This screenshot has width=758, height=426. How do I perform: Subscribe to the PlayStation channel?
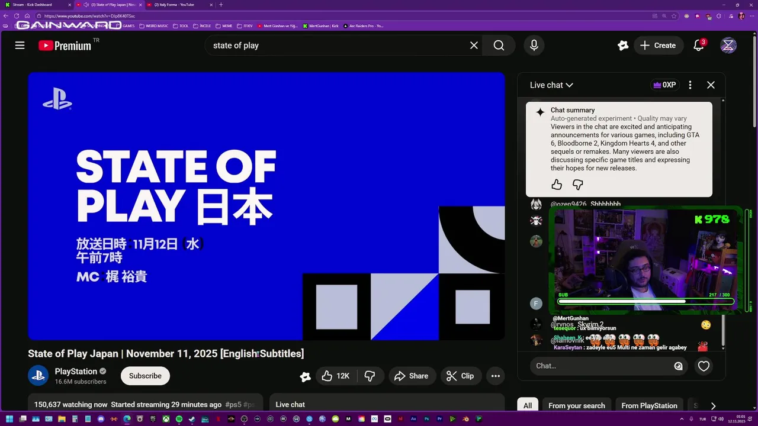145,376
